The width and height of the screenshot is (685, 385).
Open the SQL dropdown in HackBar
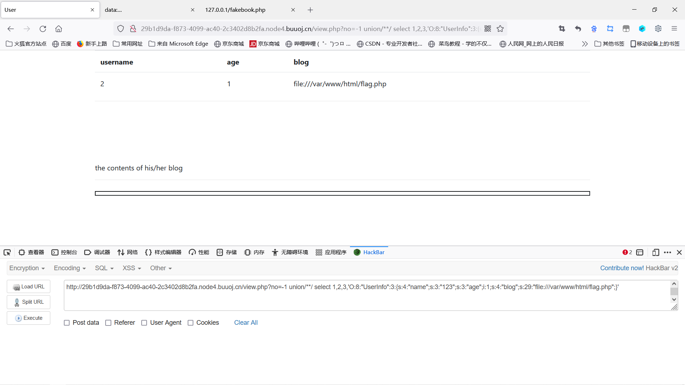tap(104, 268)
